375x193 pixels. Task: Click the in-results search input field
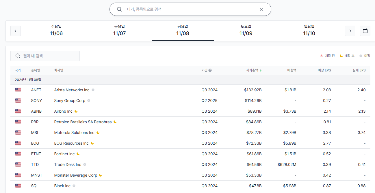coord(45,56)
